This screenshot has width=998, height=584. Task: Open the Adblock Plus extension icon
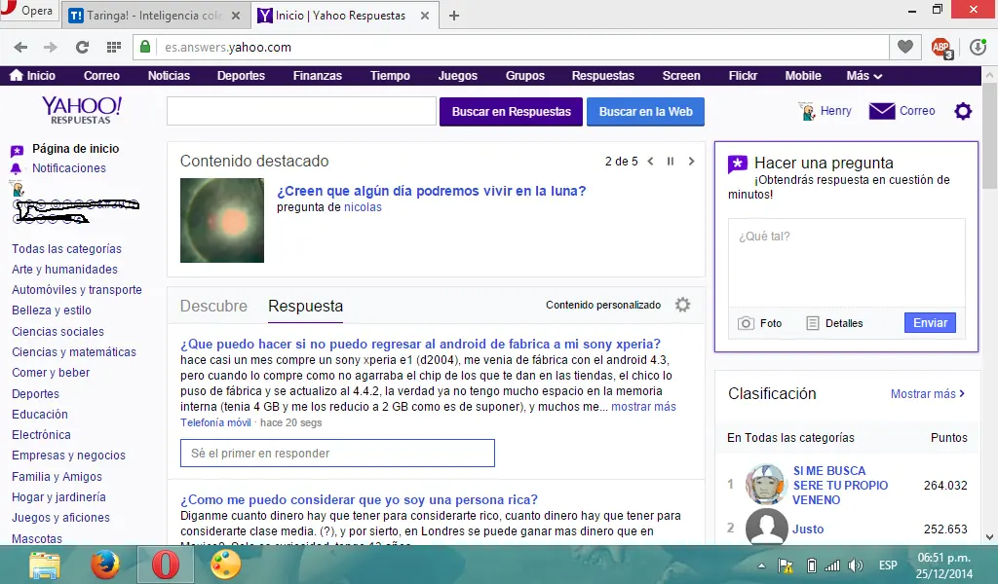[941, 47]
